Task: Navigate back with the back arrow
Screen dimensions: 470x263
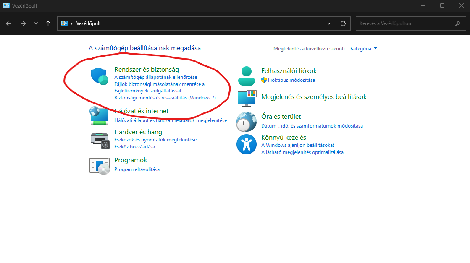Action: click(x=8, y=23)
